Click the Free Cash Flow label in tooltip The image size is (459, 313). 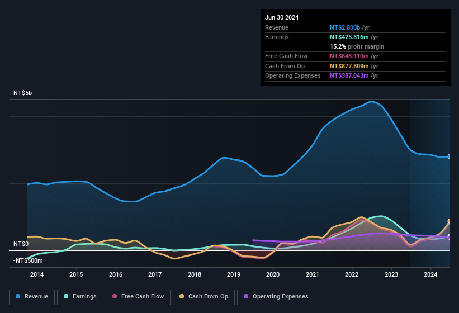pos(286,56)
